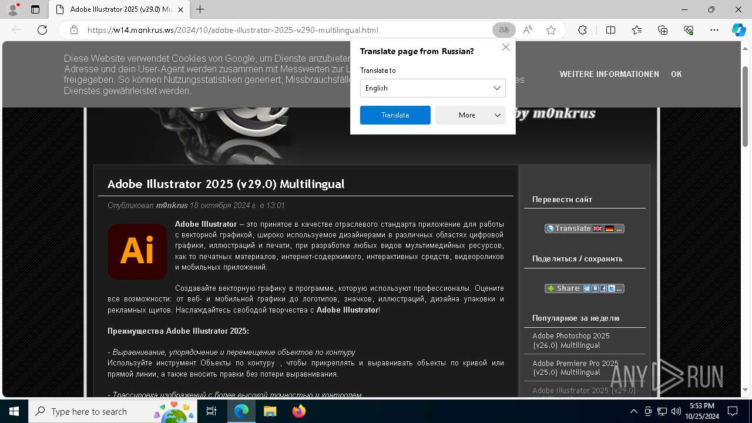Open the notification center icon
The width and height of the screenshot is (752, 423).
pos(733,411)
